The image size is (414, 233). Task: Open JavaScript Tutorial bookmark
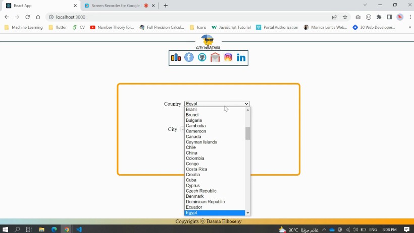pos(230,27)
